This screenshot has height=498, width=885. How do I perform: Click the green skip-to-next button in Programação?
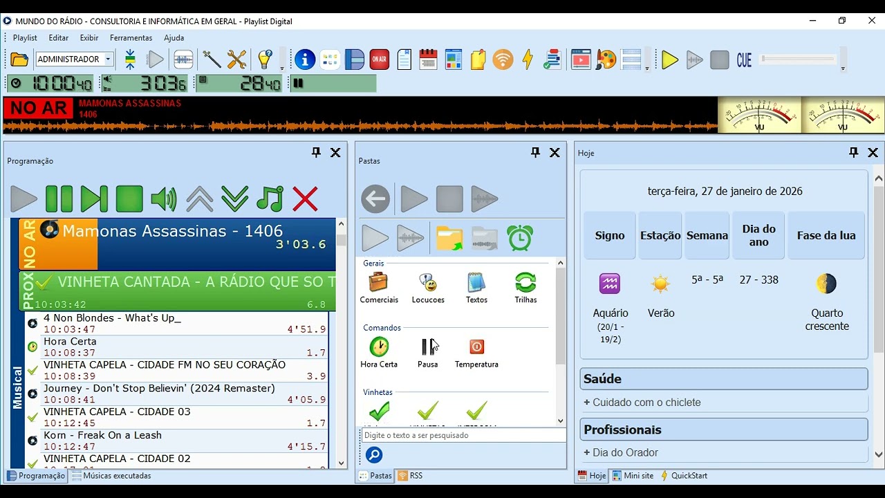[94, 199]
